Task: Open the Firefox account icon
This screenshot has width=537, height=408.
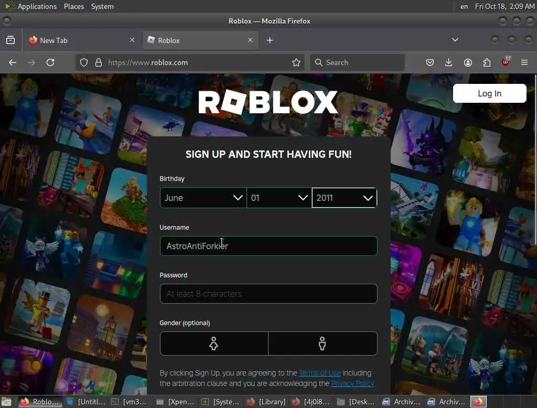Action: pyautogui.click(x=468, y=63)
